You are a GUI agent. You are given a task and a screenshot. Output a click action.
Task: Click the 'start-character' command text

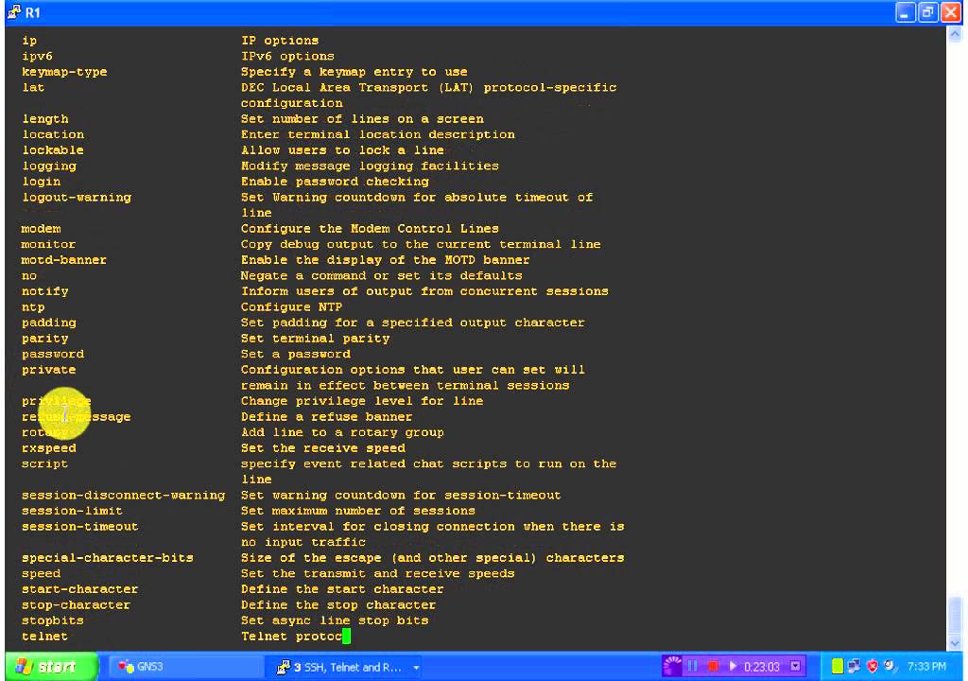click(x=80, y=589)
